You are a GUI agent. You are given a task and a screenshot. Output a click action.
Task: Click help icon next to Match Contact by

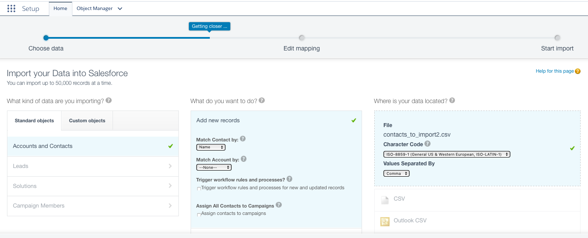(x=243, y=139)
